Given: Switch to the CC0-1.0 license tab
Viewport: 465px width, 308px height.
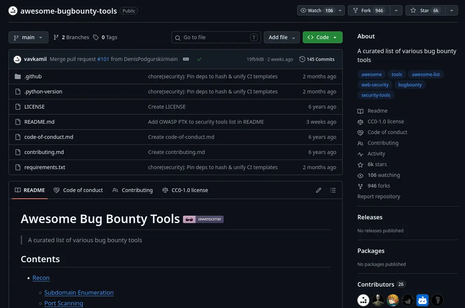Looking at the screenshot, I should tap(185, 190).
